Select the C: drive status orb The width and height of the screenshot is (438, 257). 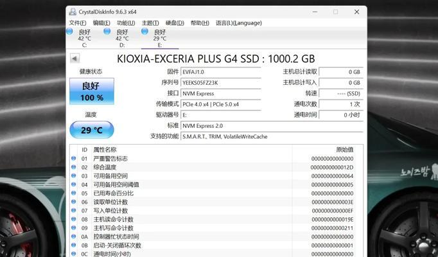69,31
